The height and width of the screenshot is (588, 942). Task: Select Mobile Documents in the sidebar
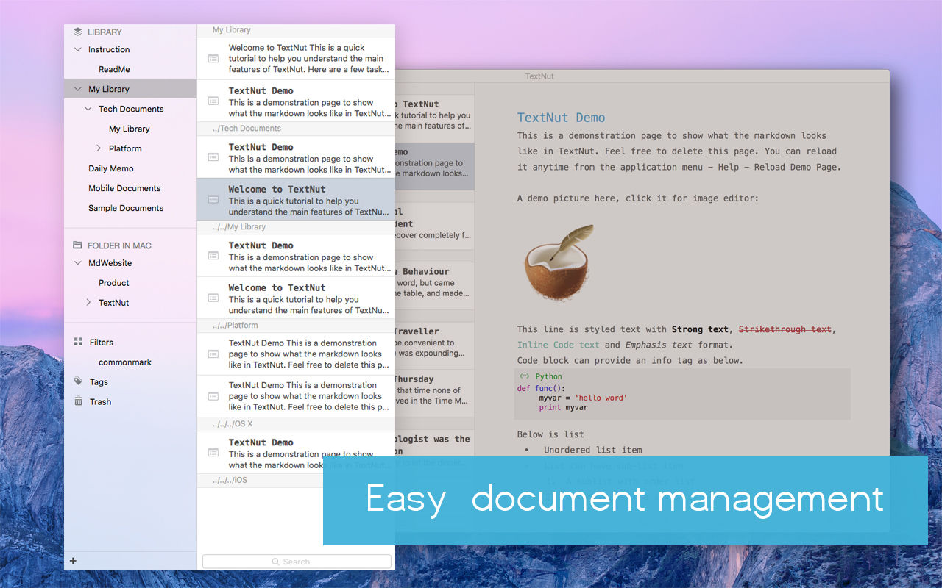[x=124, y=188]
